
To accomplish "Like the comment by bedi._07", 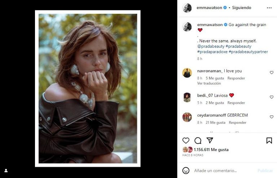I will coord(272,97).
